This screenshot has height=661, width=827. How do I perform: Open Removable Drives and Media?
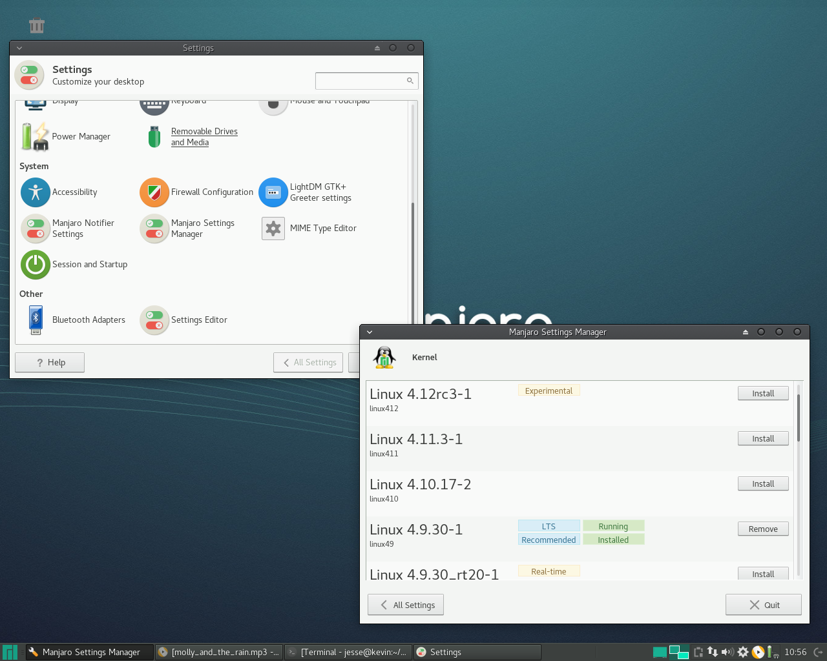point(204,136)
